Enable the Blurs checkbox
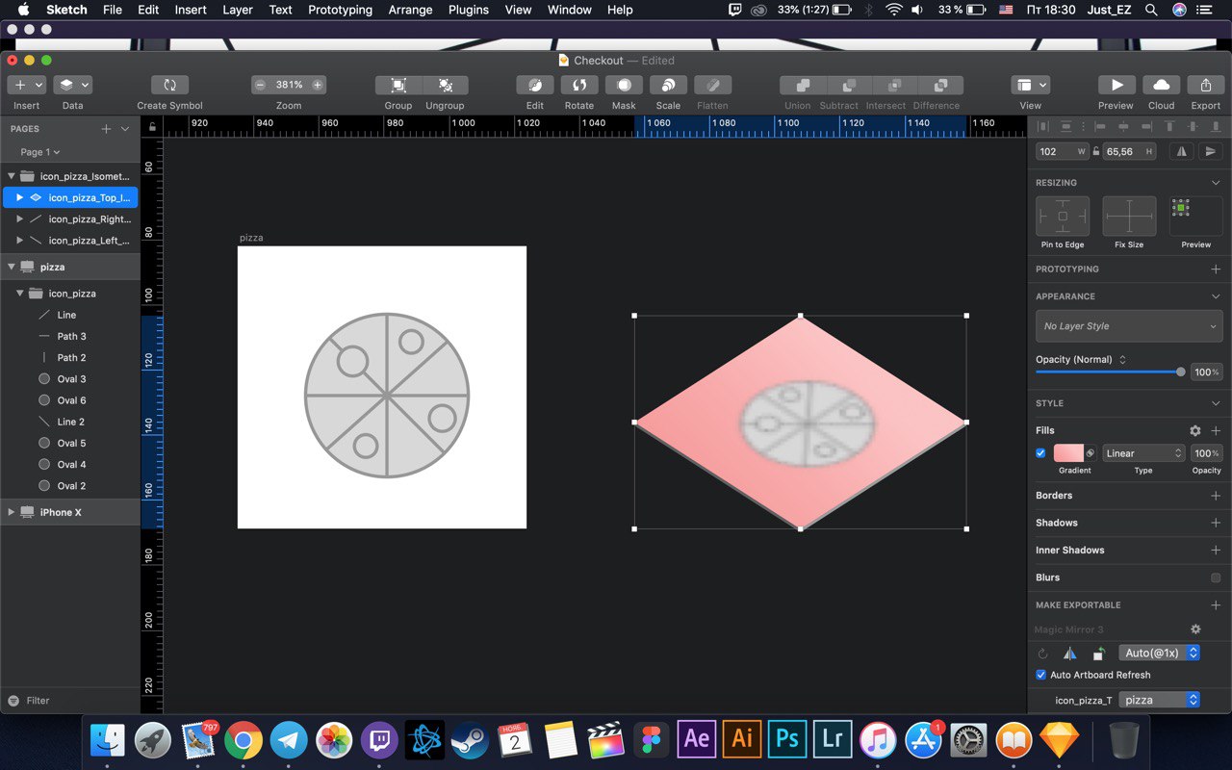1232x770 pixels. coord(1216,577)
